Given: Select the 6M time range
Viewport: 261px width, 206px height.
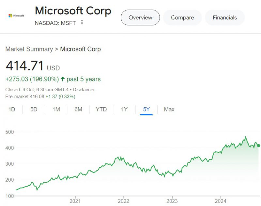Looking at the screenshot, I should (x=78, y=110).
